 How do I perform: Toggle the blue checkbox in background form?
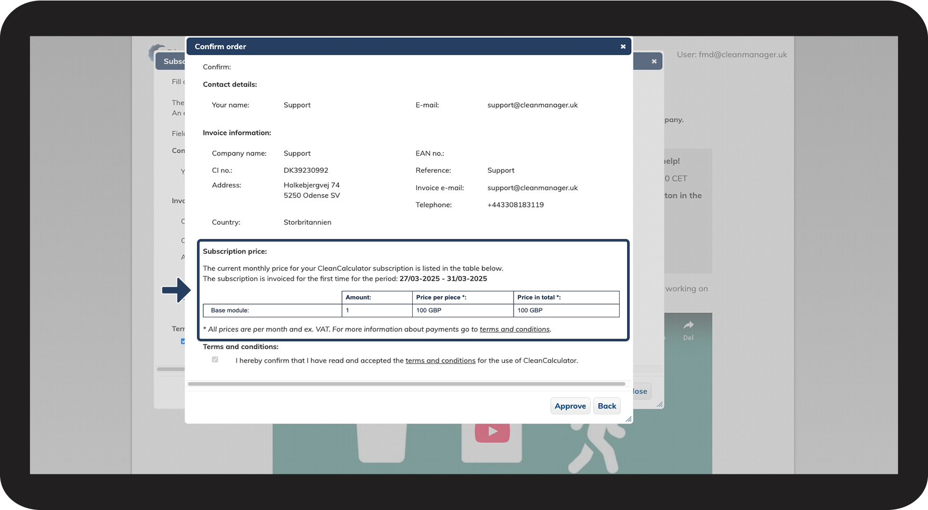click(183, 341)
